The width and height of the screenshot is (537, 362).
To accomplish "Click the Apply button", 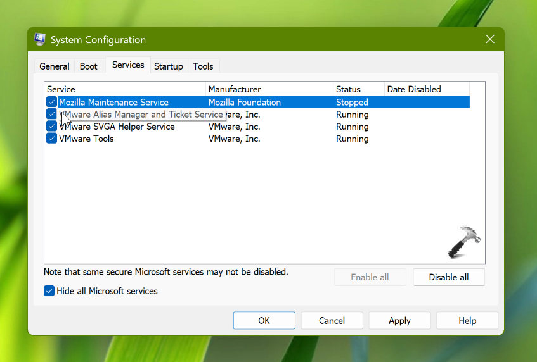I will [399, 321].
